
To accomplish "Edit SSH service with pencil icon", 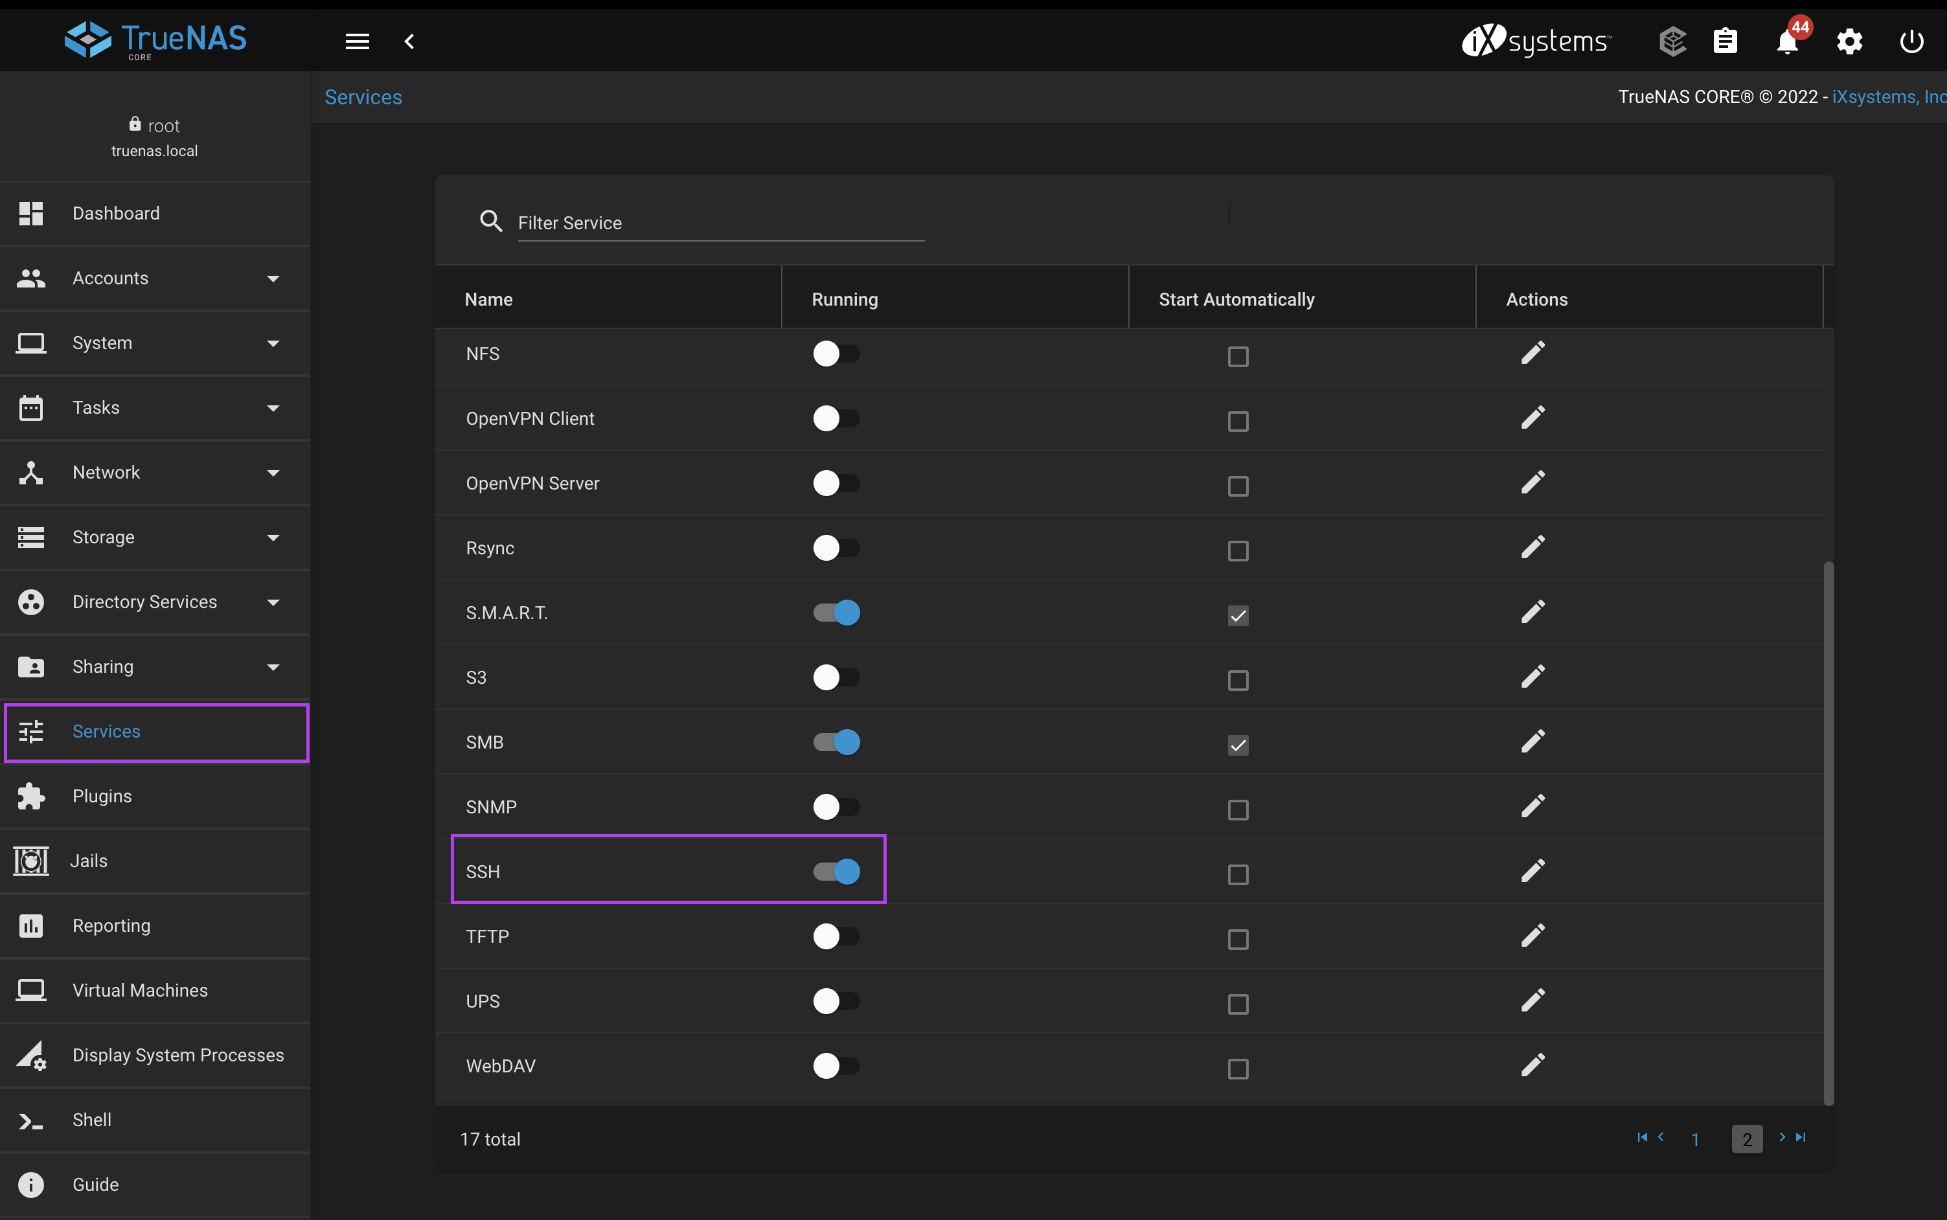I will coord(1533,872).
